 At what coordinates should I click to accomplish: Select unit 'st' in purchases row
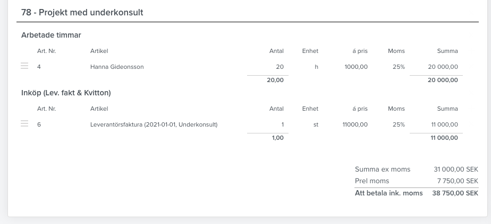(316, 124)
